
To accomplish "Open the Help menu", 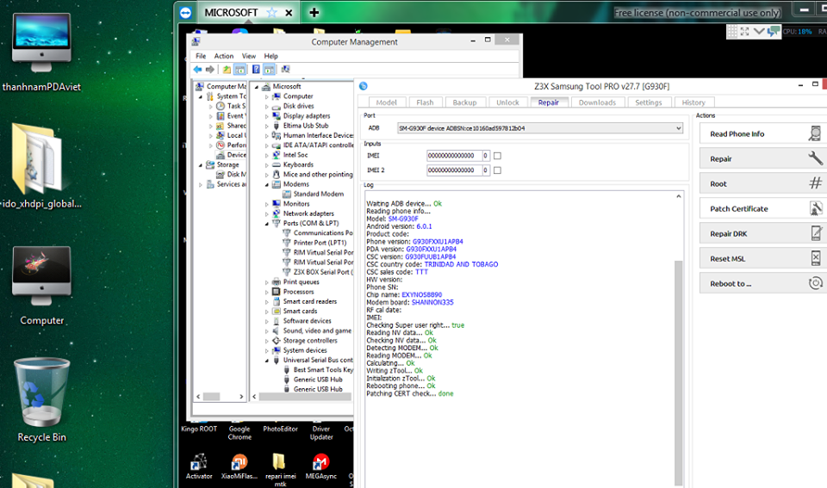I will point(270,56).
